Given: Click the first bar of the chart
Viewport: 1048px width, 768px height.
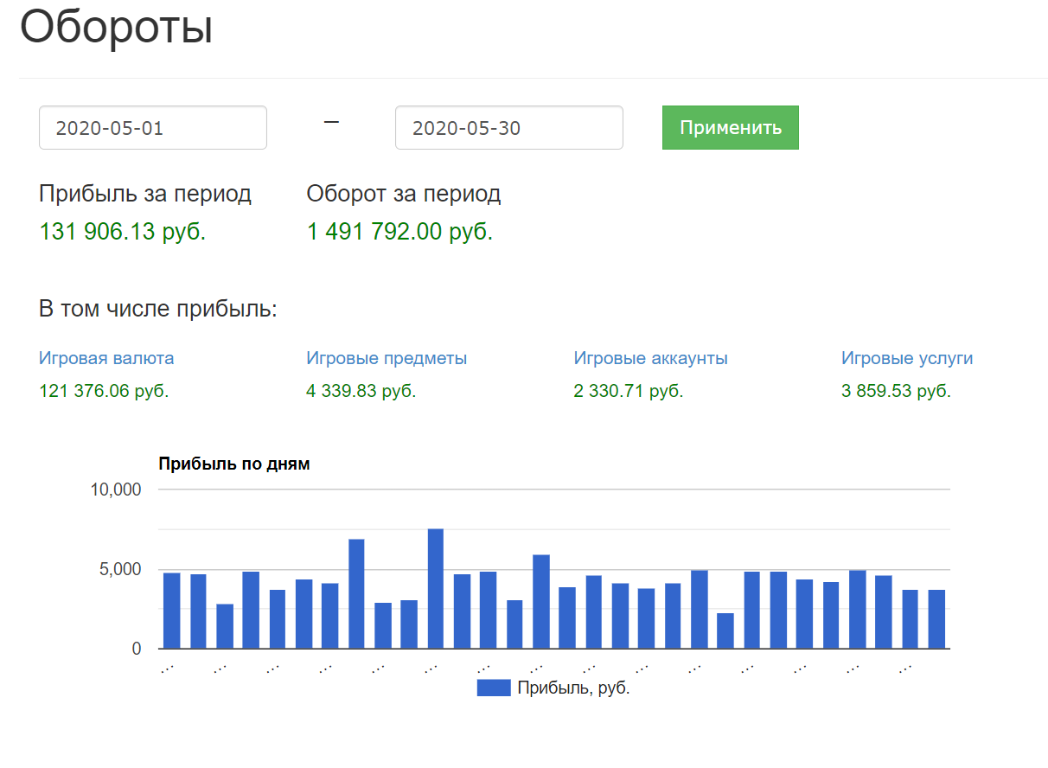Looking at the screenshot, I should coord(171,610).
